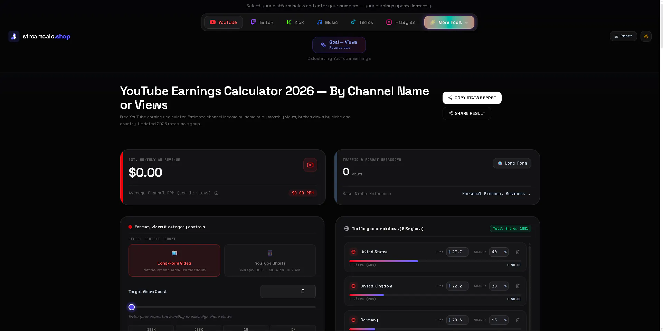
Task: Click the $0.00 monthly revenue value
Action: pyautogui.click(x=145, y=173)
